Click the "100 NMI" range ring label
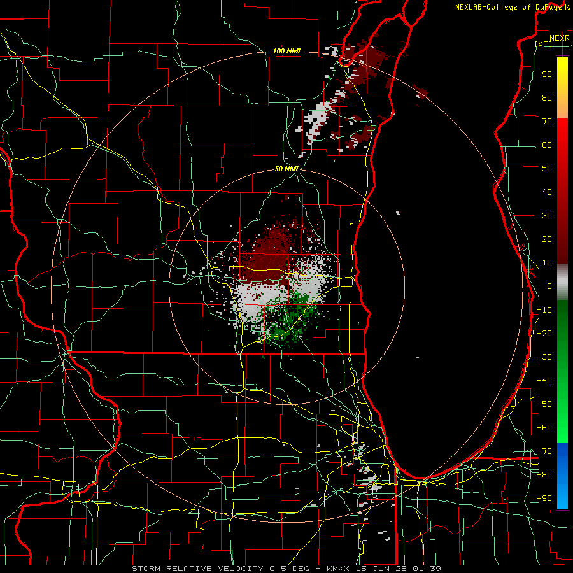Screen dimensions: 573x573 [286, 51]
